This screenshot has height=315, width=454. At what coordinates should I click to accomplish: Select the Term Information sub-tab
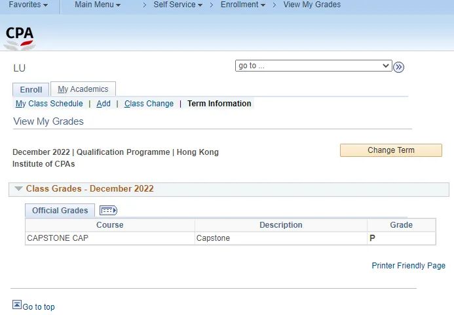[x=219, y=104]
